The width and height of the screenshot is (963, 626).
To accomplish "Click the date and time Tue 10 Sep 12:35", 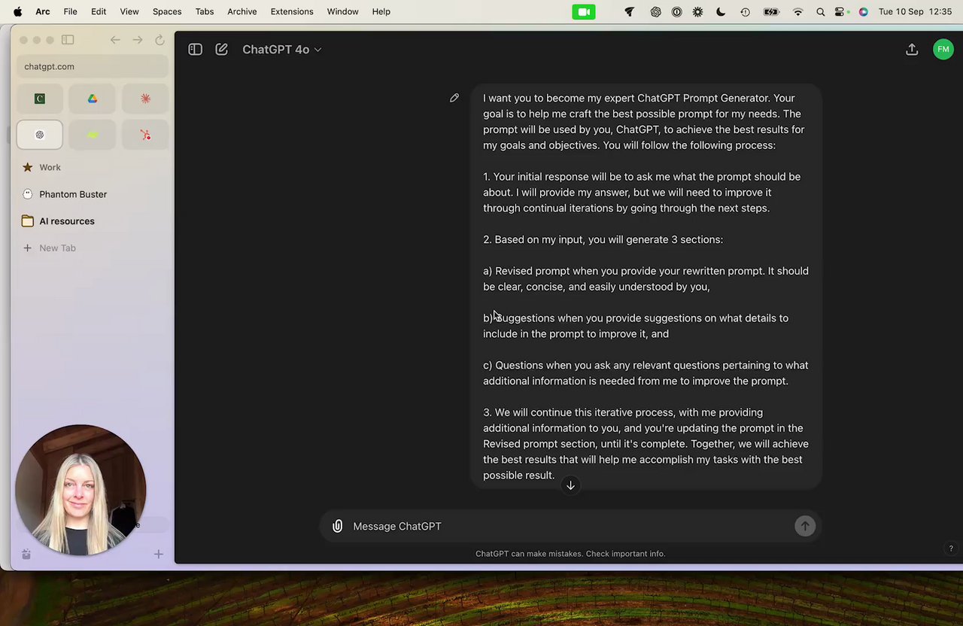I will (x=915, y=11).
